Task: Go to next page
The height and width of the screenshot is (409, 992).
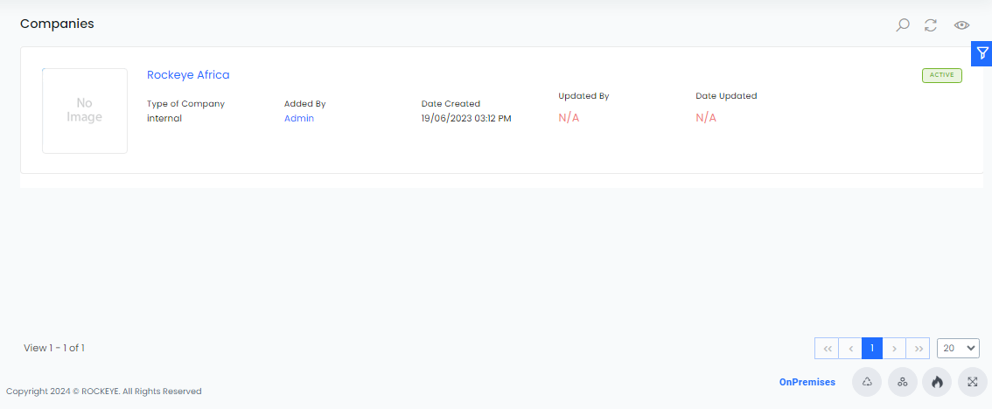Action: click(x=894, y=349)
